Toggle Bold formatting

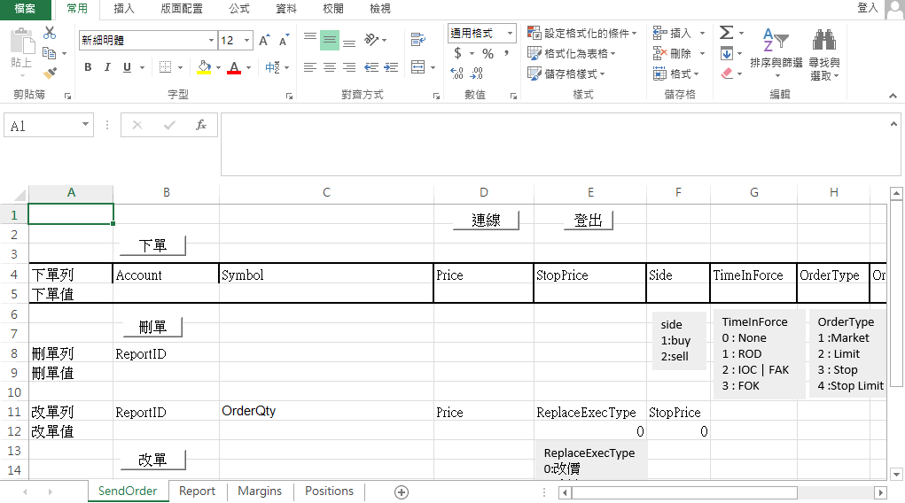pos(88,67)
